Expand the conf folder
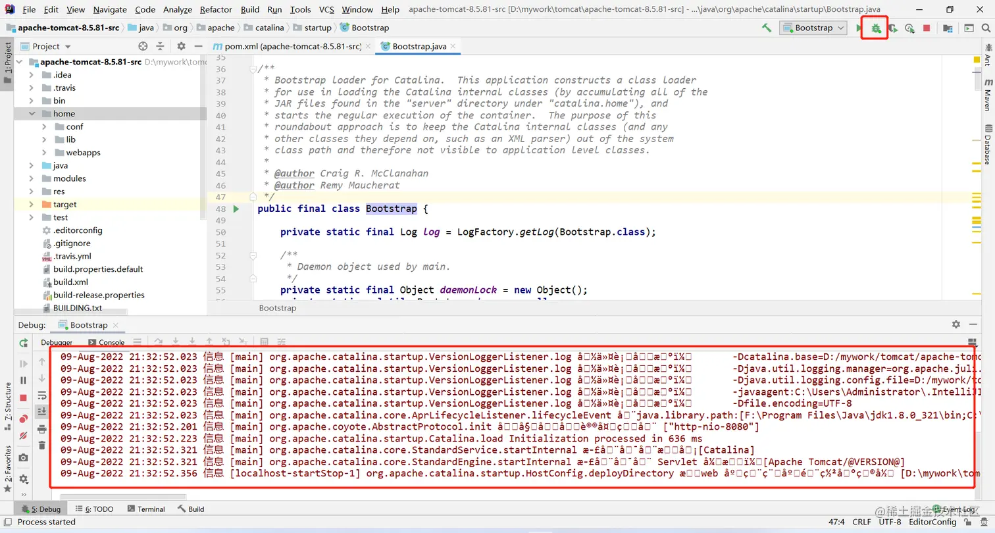The height and width of the screenshot is (533, 995). [44, 126]
